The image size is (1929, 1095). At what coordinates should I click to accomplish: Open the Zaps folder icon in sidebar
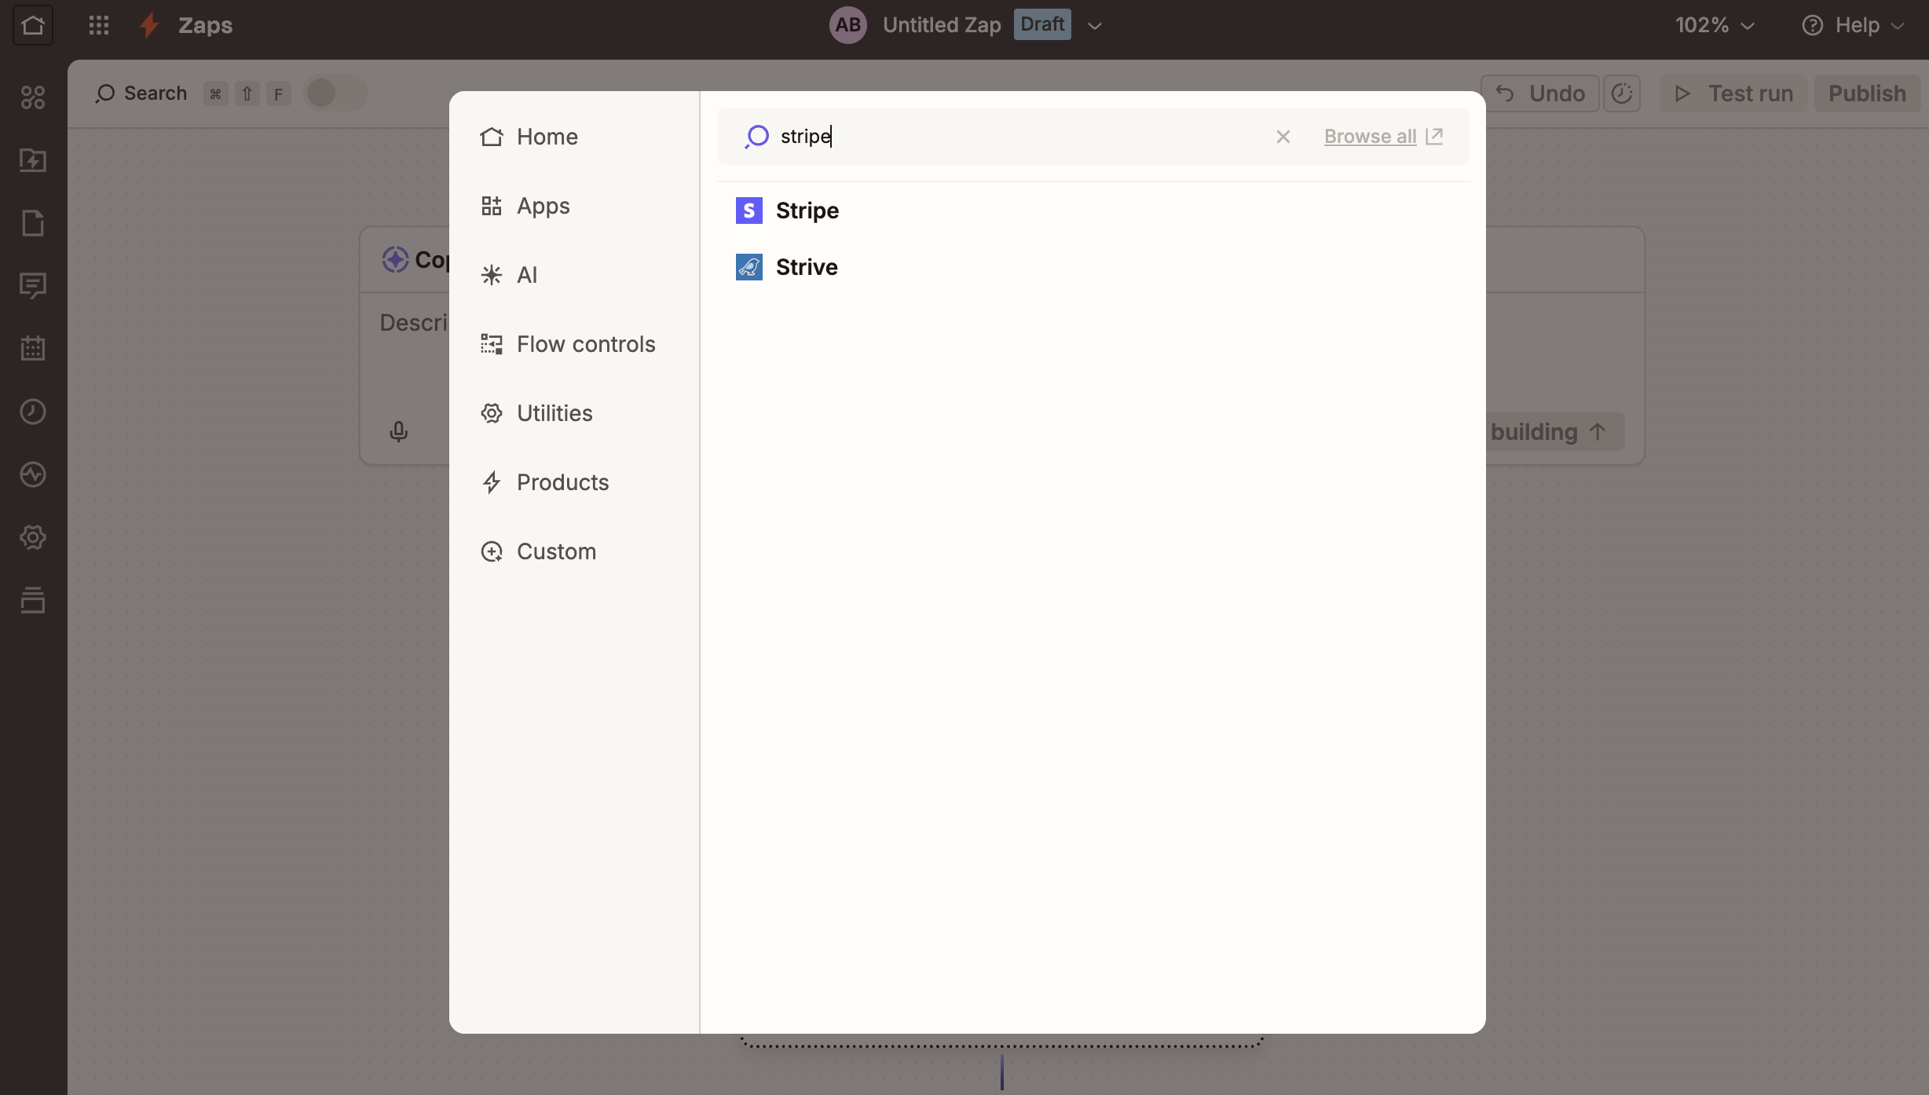pos(33,160)
